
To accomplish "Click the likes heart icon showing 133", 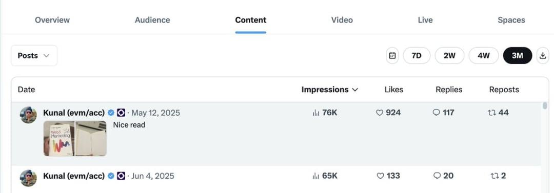I will (380, 176).
